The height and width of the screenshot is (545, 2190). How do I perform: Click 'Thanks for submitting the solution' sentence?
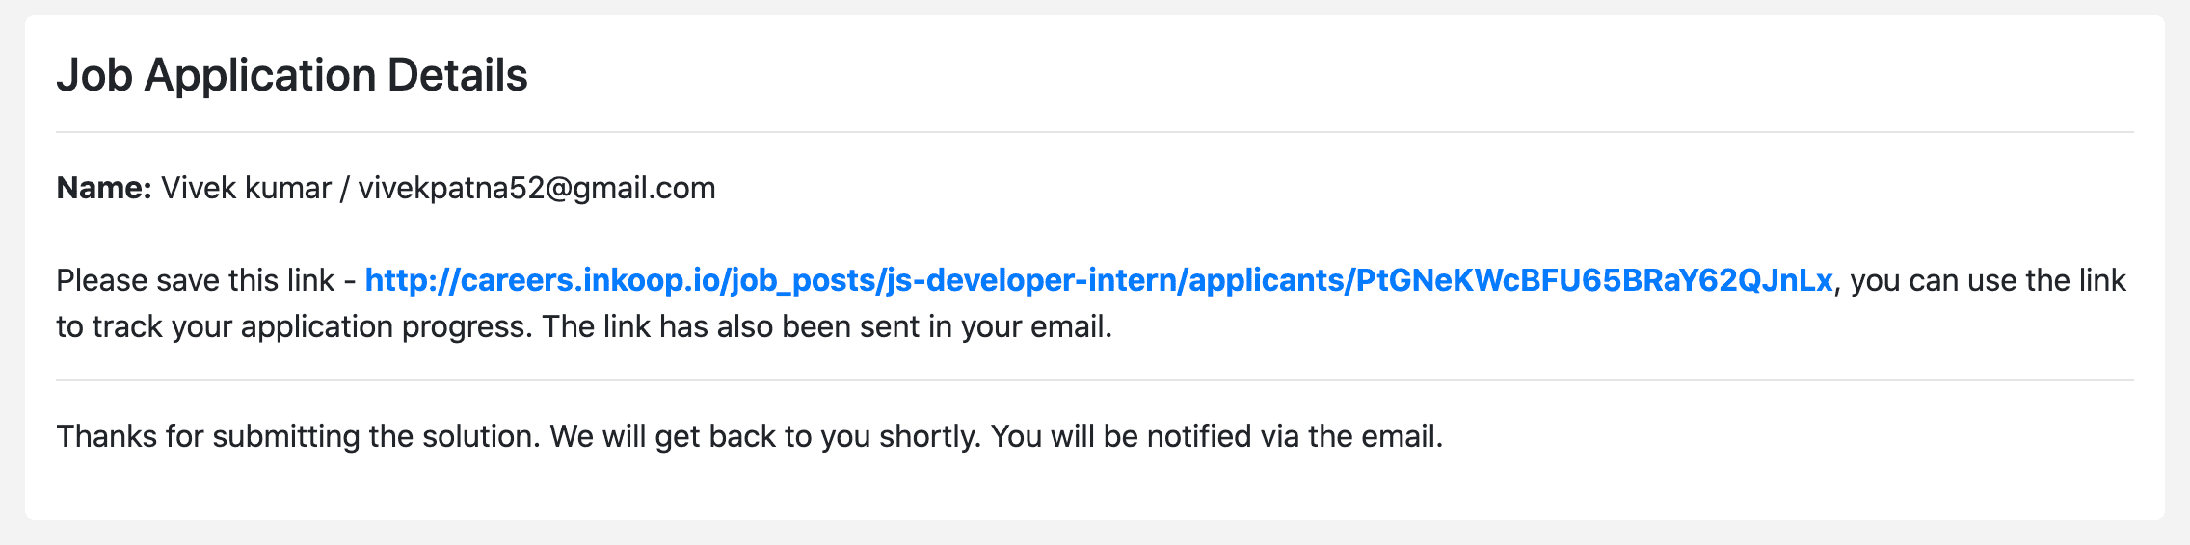tap(299, 436)
